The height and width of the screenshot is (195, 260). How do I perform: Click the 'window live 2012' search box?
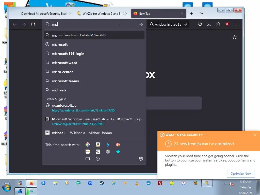[168, 24]
